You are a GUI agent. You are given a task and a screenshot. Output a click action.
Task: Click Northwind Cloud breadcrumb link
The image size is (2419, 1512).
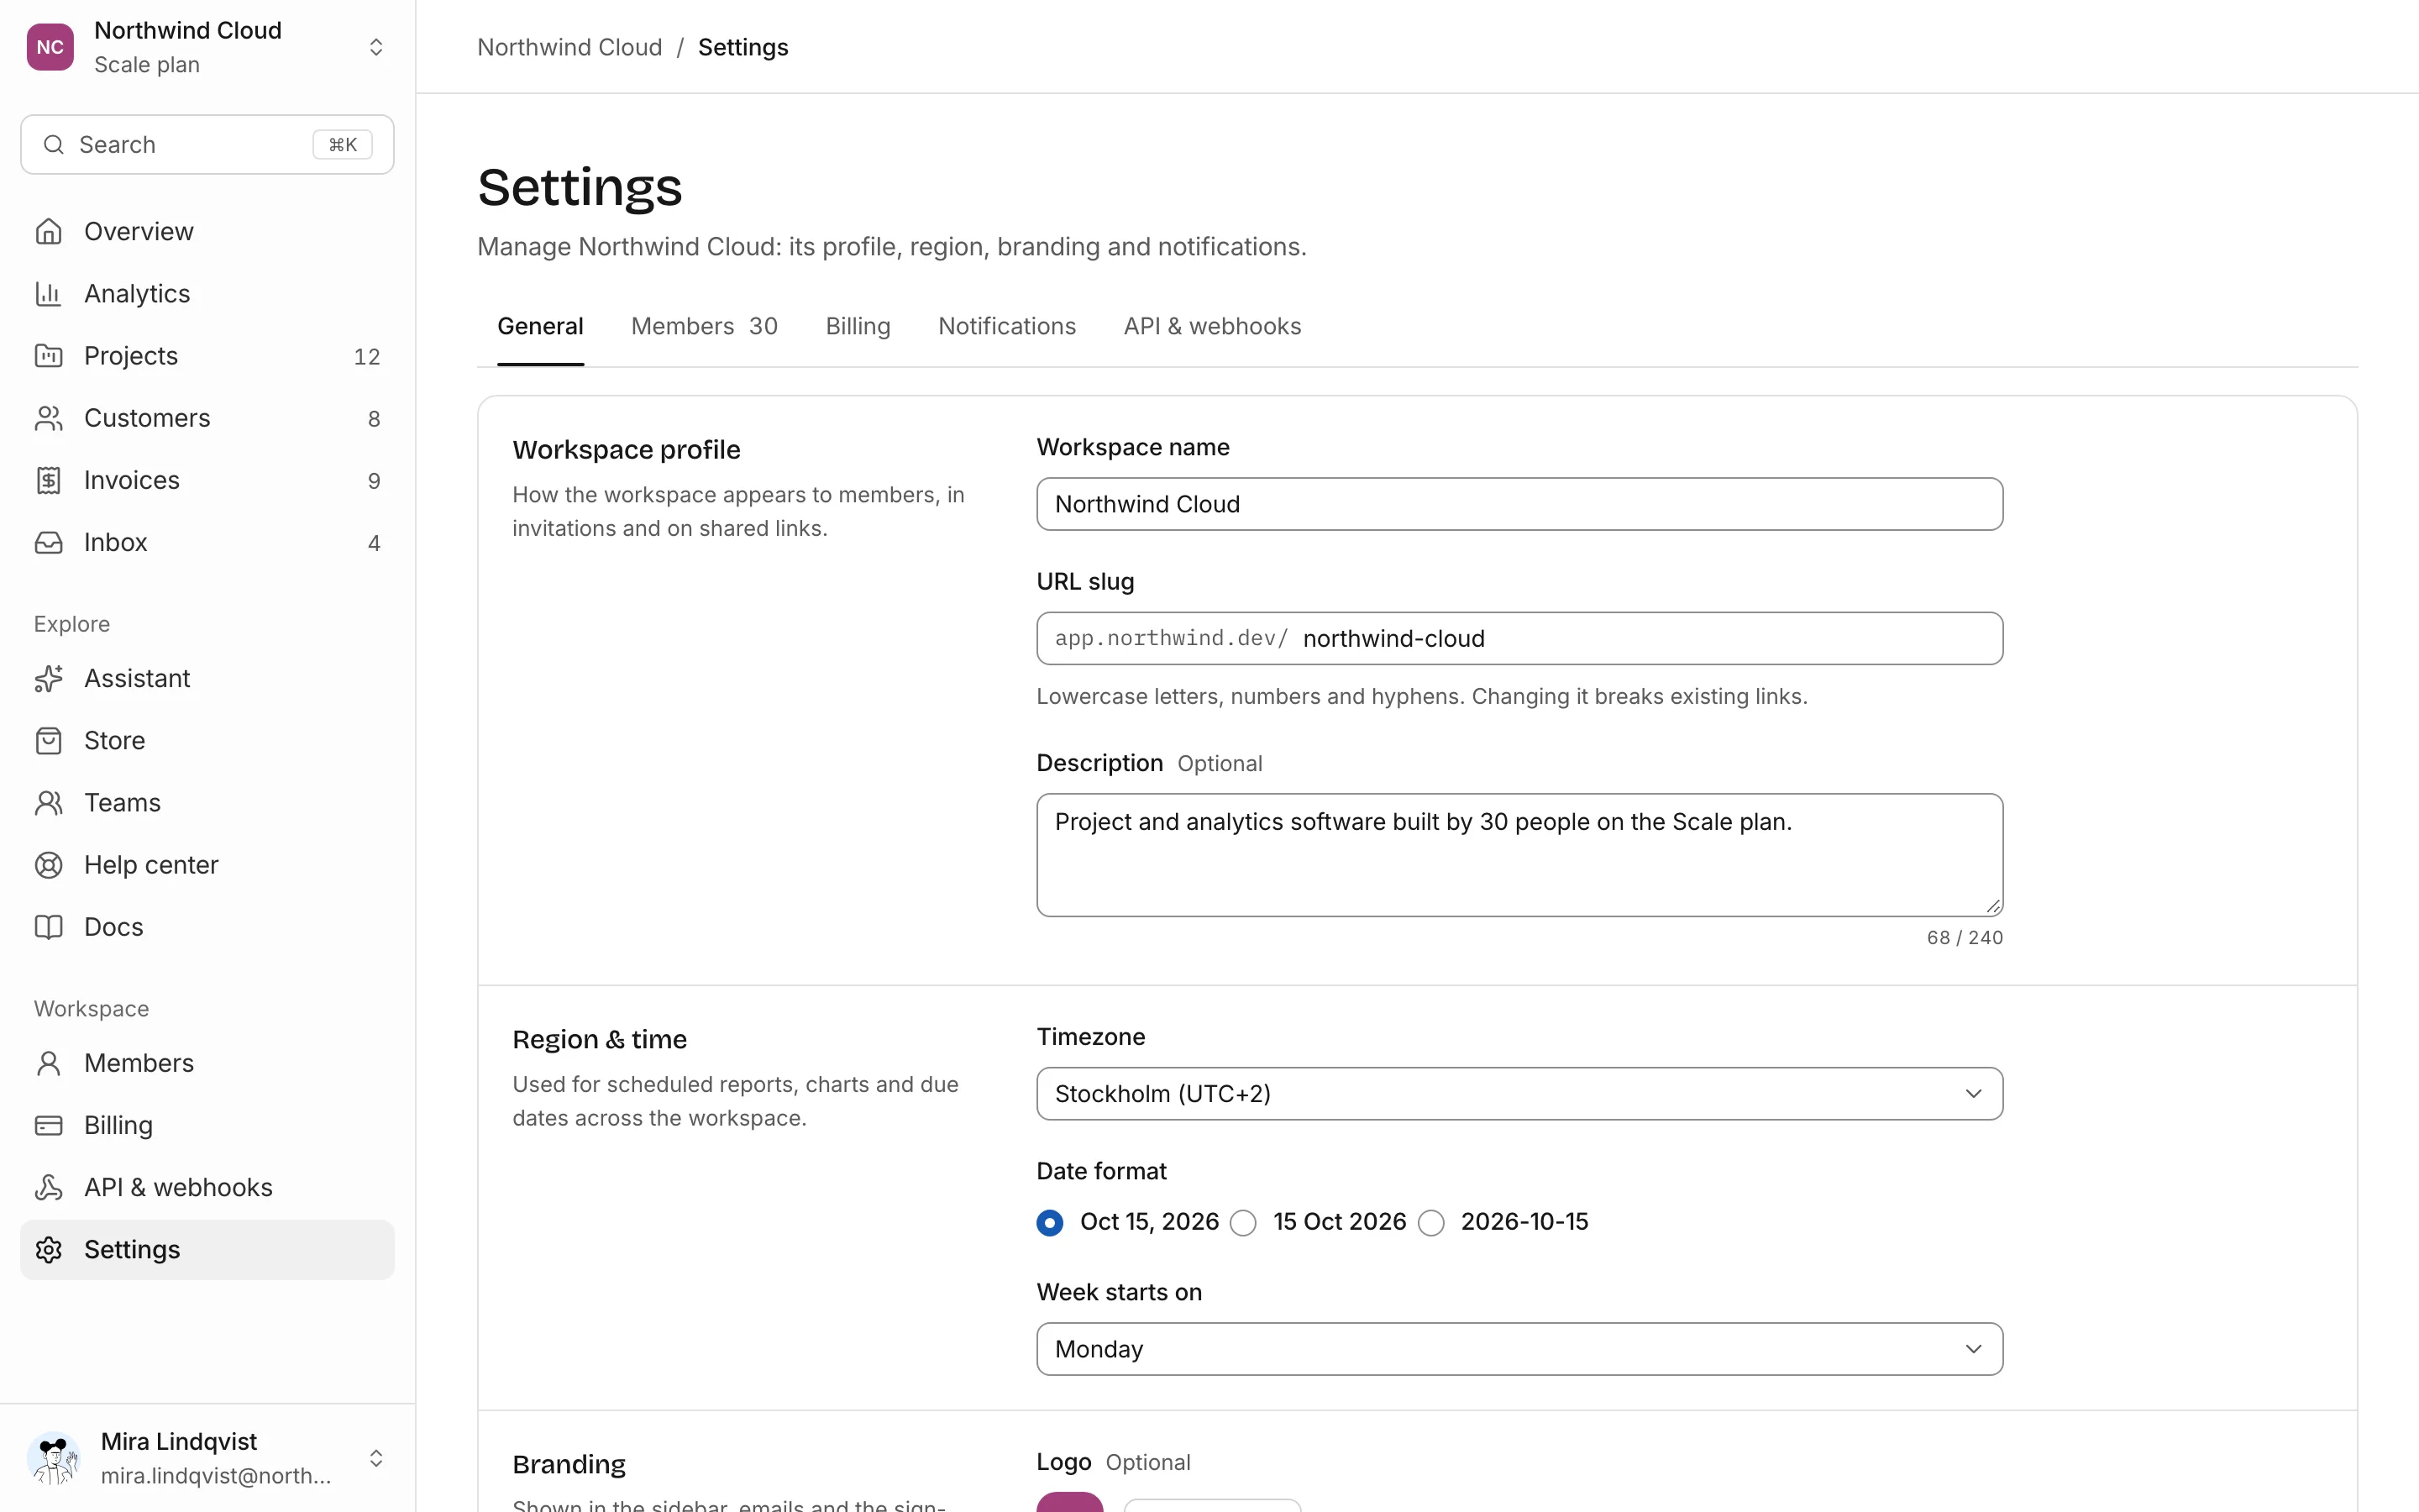click(x=569, y=47)
